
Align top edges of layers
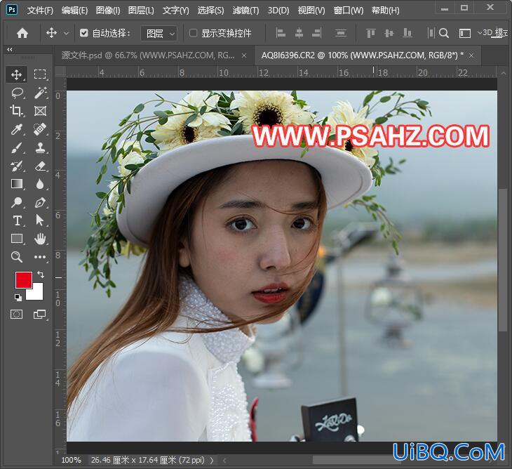click(370, 33)
